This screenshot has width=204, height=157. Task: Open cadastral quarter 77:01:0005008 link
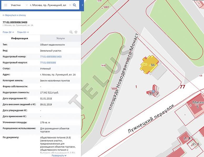click(48, 63)
